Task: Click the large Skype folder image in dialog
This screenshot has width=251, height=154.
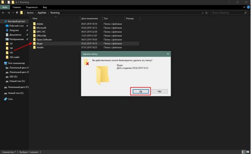Action: 102,75
